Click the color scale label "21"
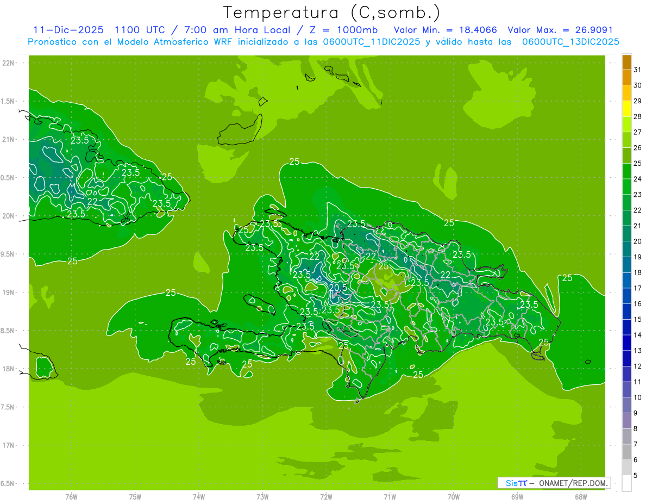 pyautogui.click(x=638, y=226)
